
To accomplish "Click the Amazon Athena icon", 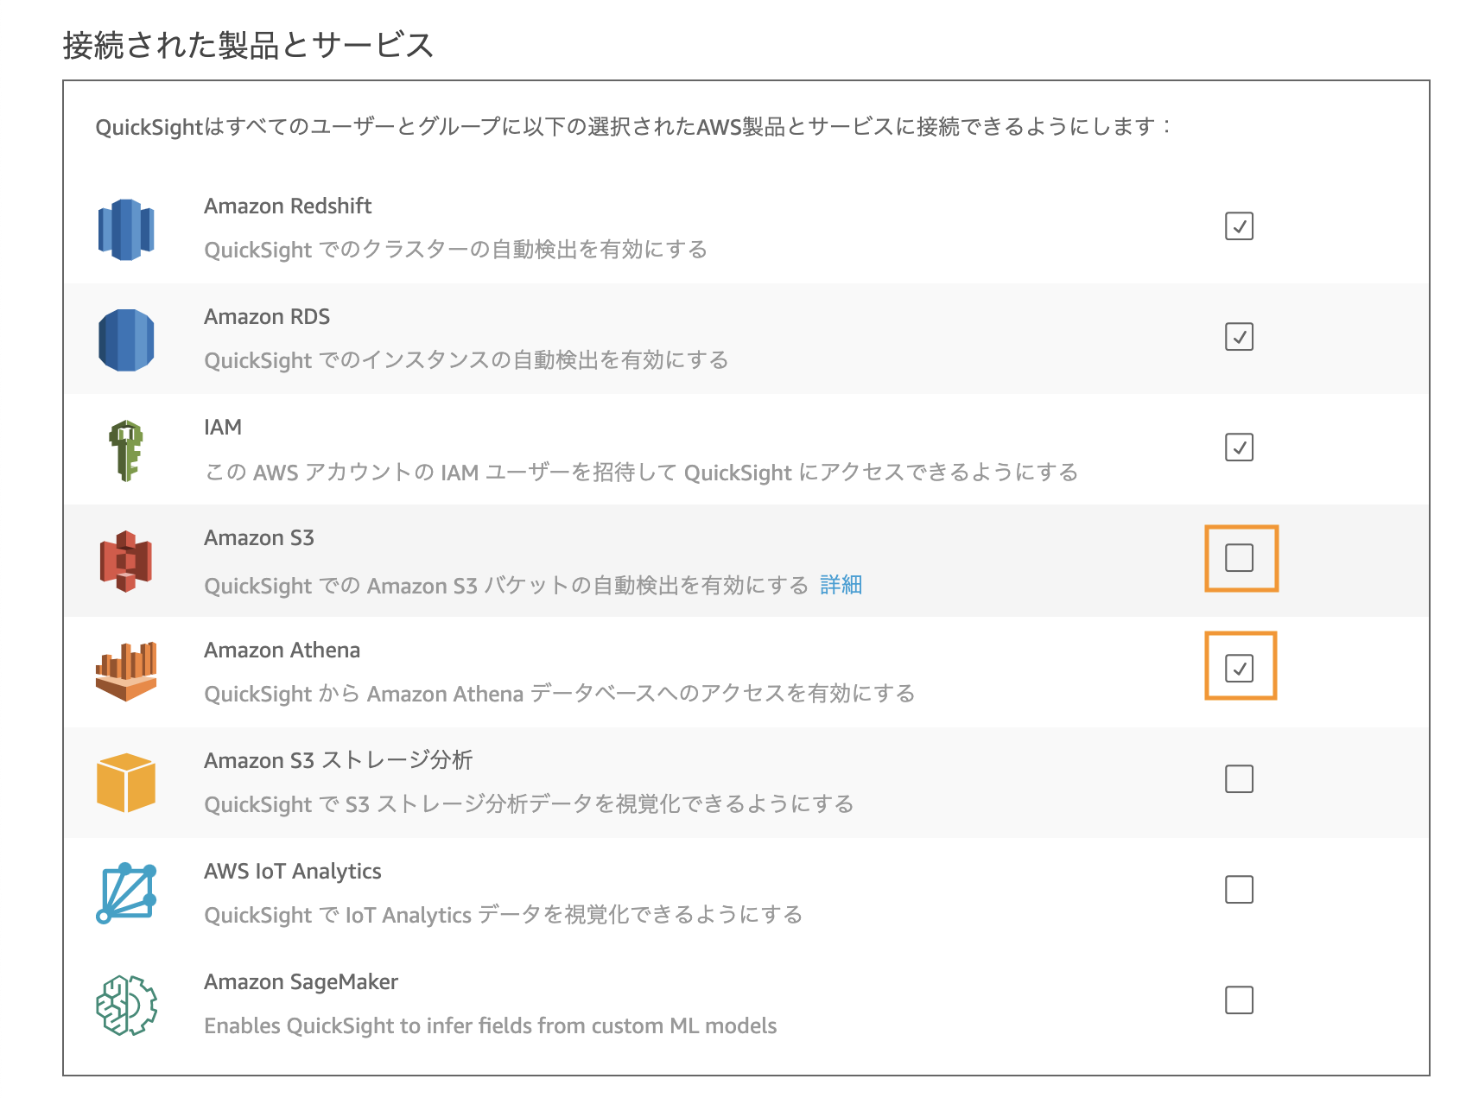I will [126, 671].
